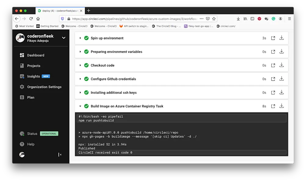Viewport: 306px width, 181px height.
Task: Open Most Visited bookmarks
Action: tap(24, 26)
